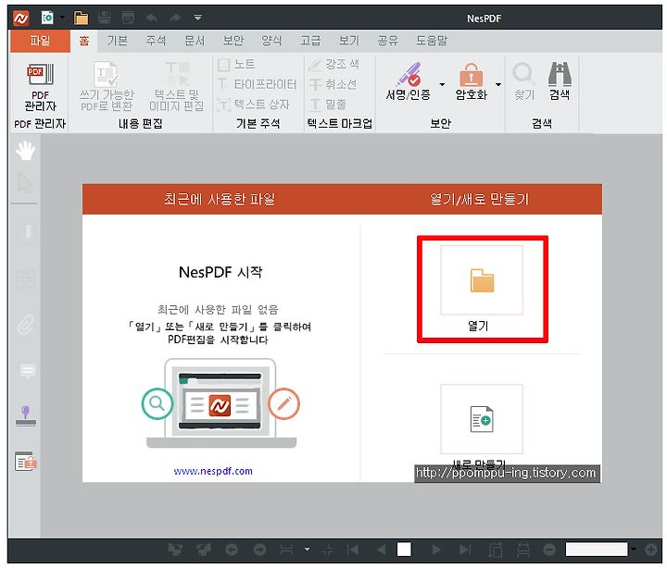Select the 취소선 markup tool
Viewport: 667px width, 568px height.
[x=333, y=84]
